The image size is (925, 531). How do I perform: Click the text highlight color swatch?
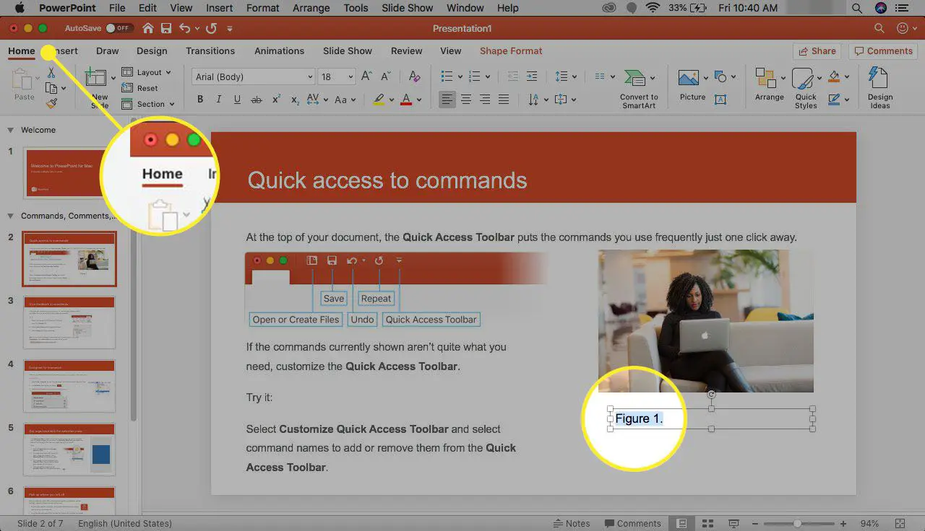pyautogui.click(x=379, y=100)
